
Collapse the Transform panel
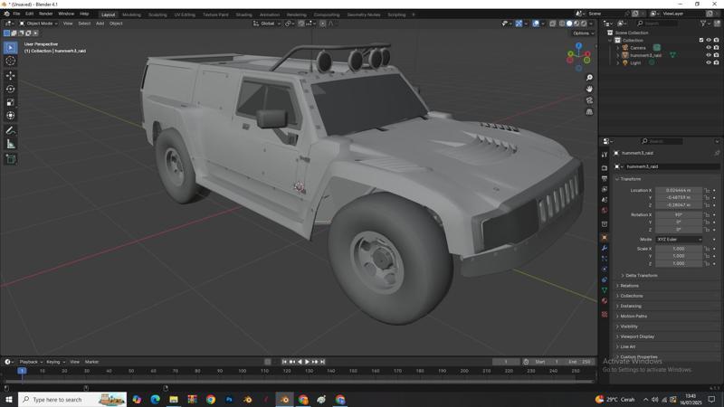point(628,179)
